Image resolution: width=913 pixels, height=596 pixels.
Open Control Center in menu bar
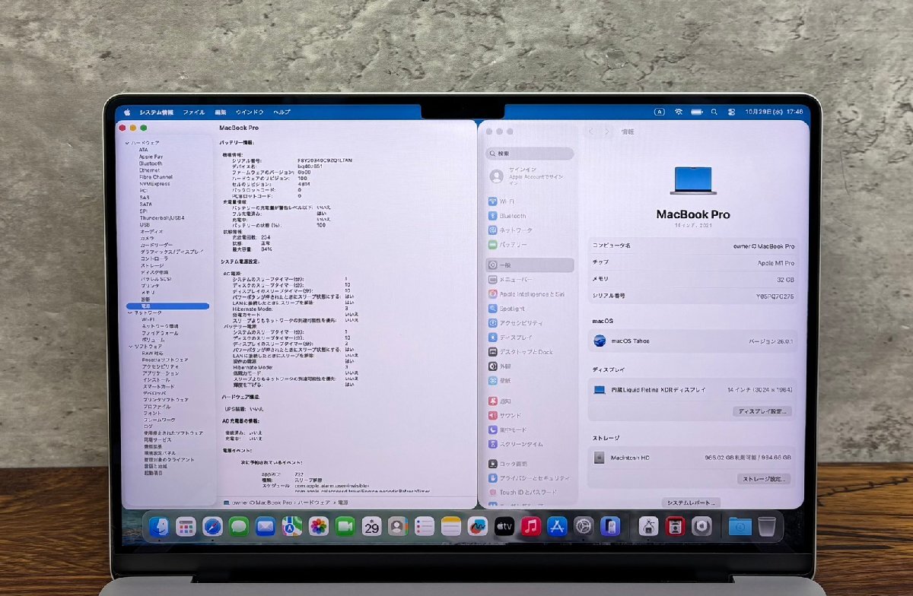(x=732, y=112)
